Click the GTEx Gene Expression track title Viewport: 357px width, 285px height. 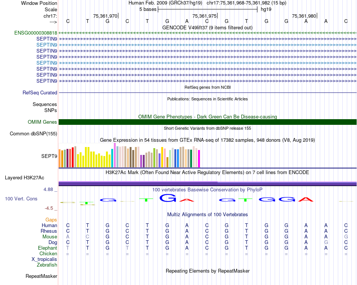click(207, 140)
